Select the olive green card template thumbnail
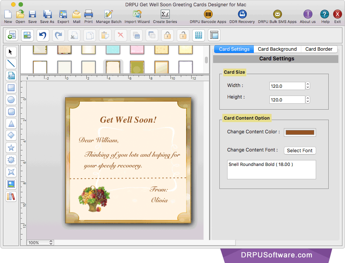The image size is (345, 263). tap(137, 67)
